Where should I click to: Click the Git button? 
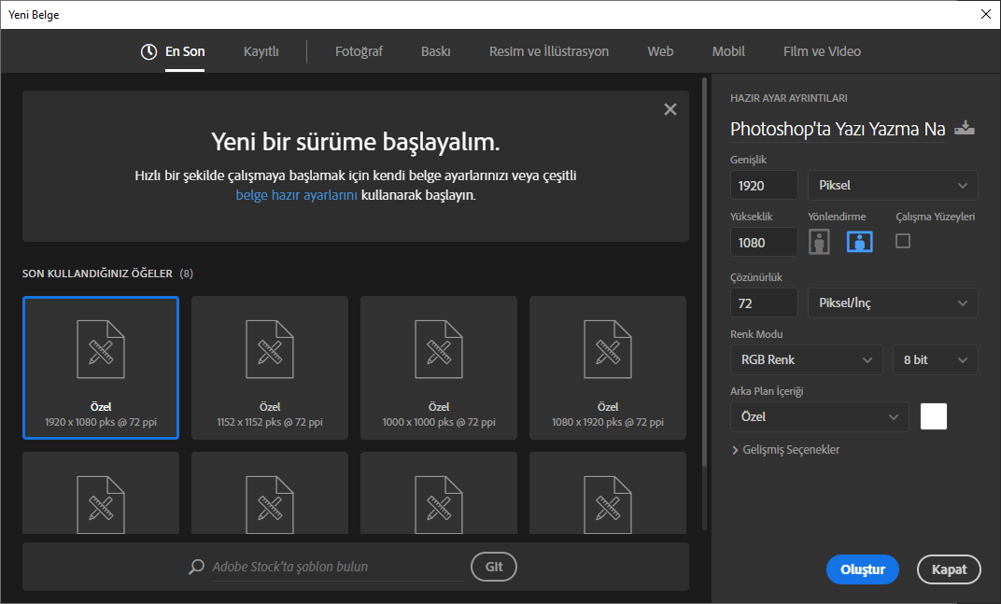click(493, 567)
